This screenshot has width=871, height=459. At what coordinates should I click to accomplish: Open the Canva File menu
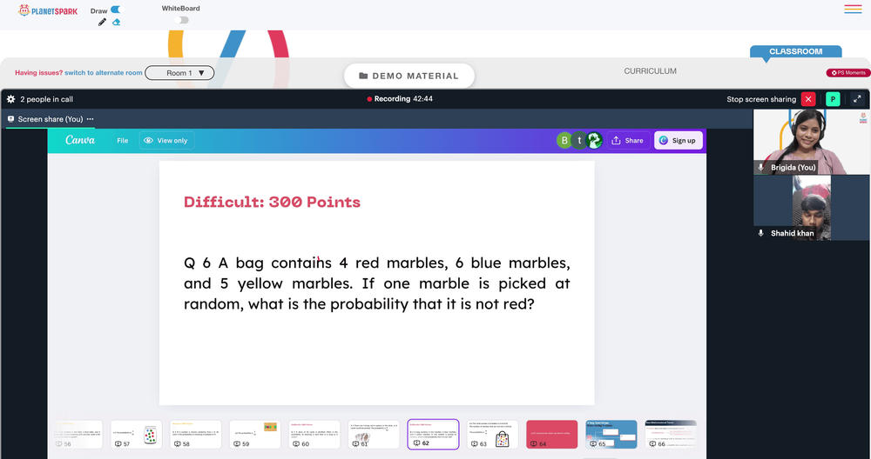click(x=122, y=141)
